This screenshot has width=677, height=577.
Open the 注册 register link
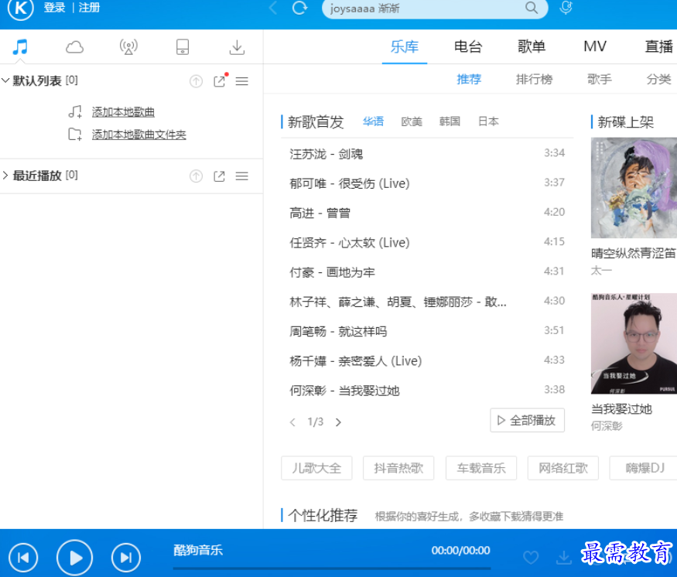click(x=89, y=8)
